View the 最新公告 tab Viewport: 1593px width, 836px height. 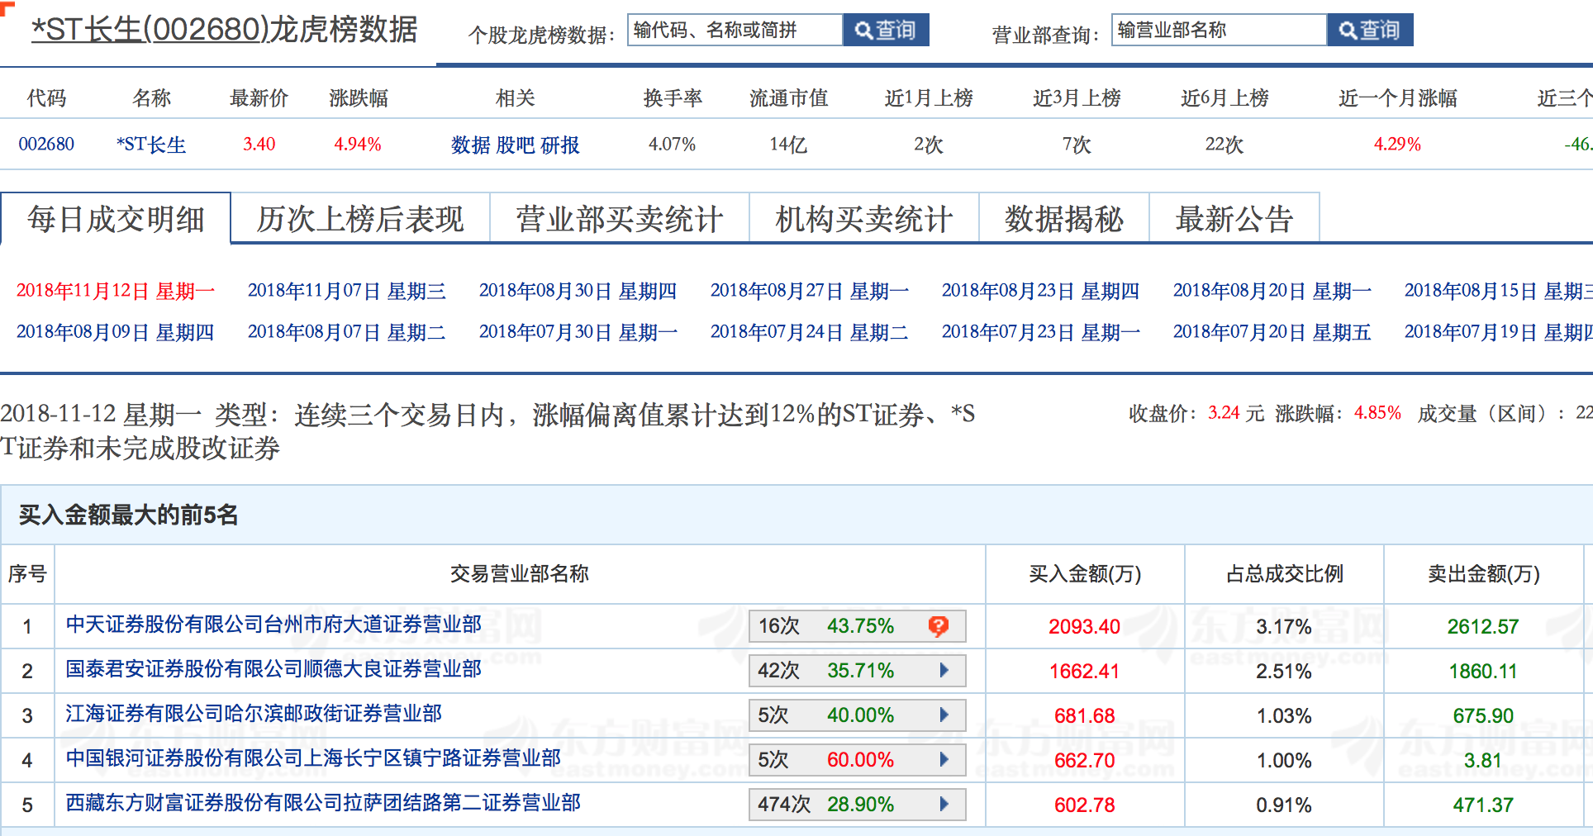coord(1234,220)
